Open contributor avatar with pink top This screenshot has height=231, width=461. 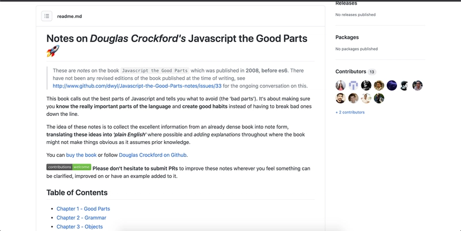pyautogui.click(x=341, y=85)
